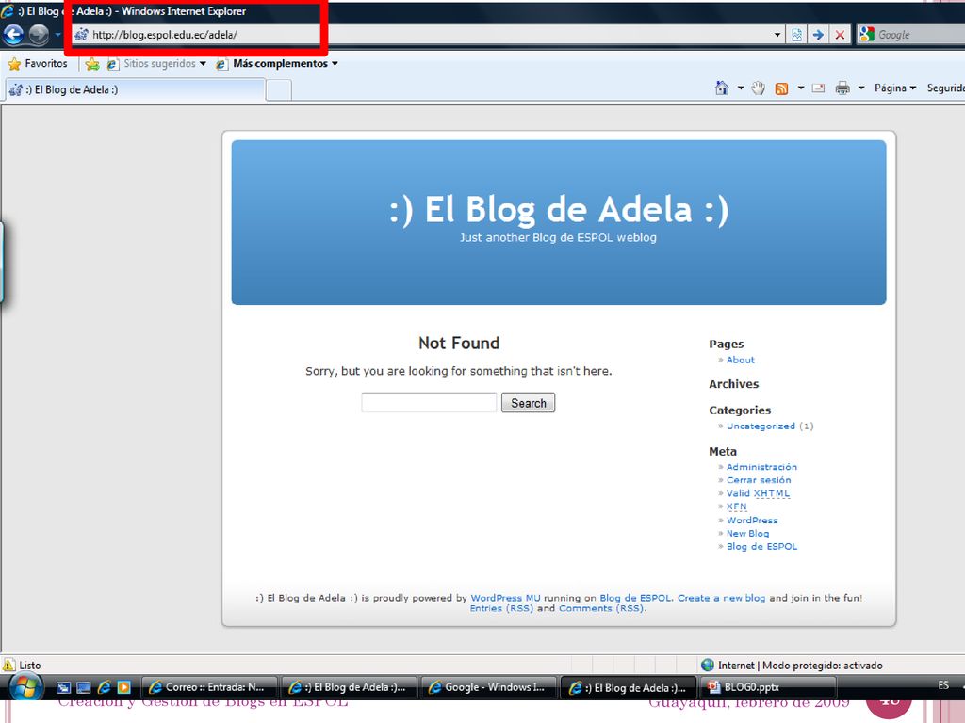Click Blog de ESPOL link in Meta
965x723 pixels.
(x=761, y=547)
